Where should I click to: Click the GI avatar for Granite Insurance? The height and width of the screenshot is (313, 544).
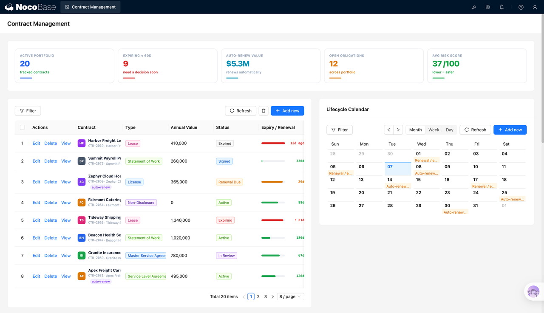click(82, 256)
